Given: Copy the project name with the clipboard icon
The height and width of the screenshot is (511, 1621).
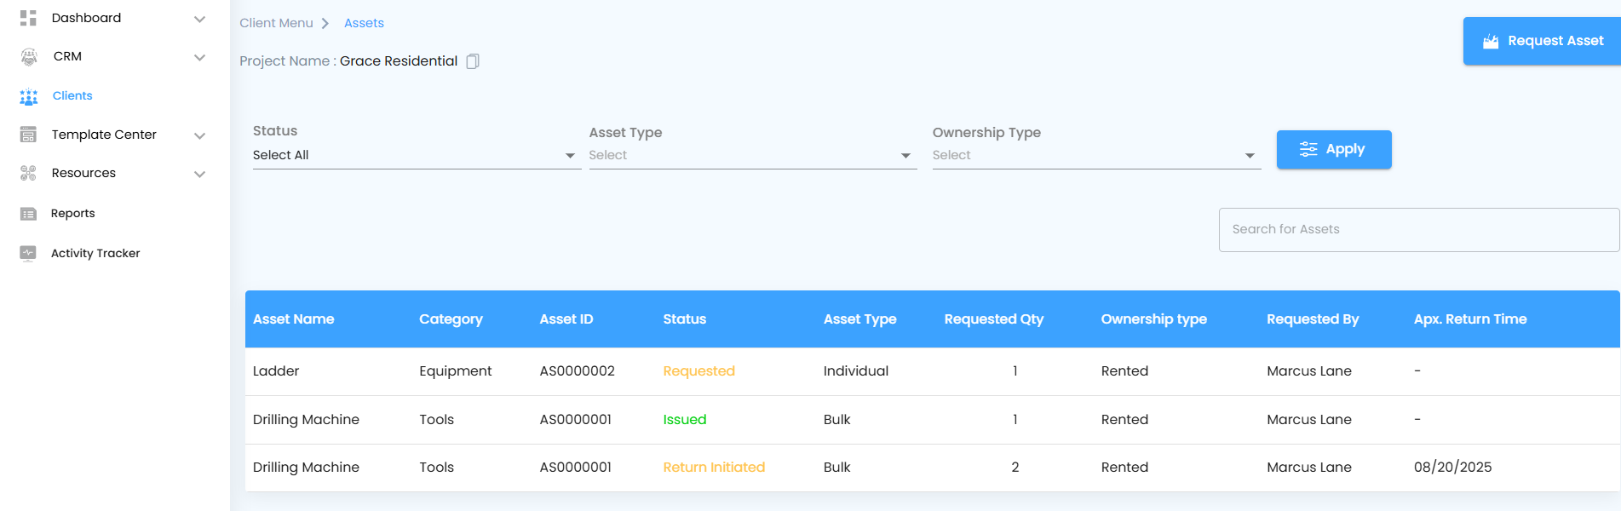Looking at the screenshot, I should [473, 61].
